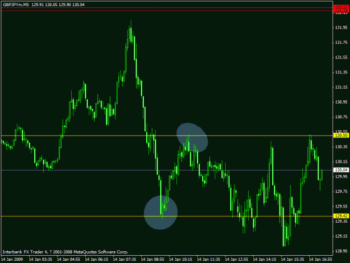Image resolution: width=350 pixels, height=263 pixels.
Task: Click the 131.55 price axis label
Action: (341, 57)
